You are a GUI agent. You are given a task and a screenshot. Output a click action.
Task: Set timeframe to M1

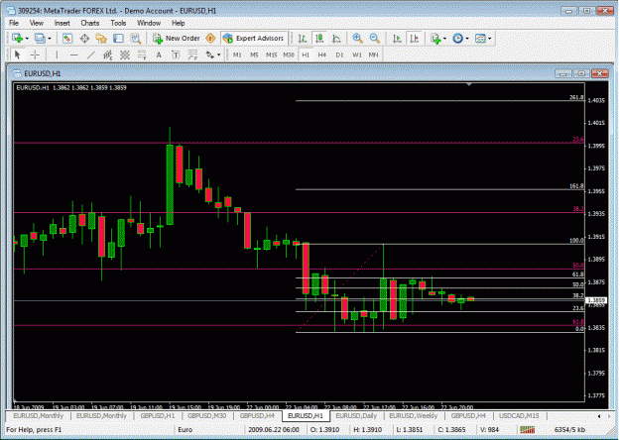[237, 55]
